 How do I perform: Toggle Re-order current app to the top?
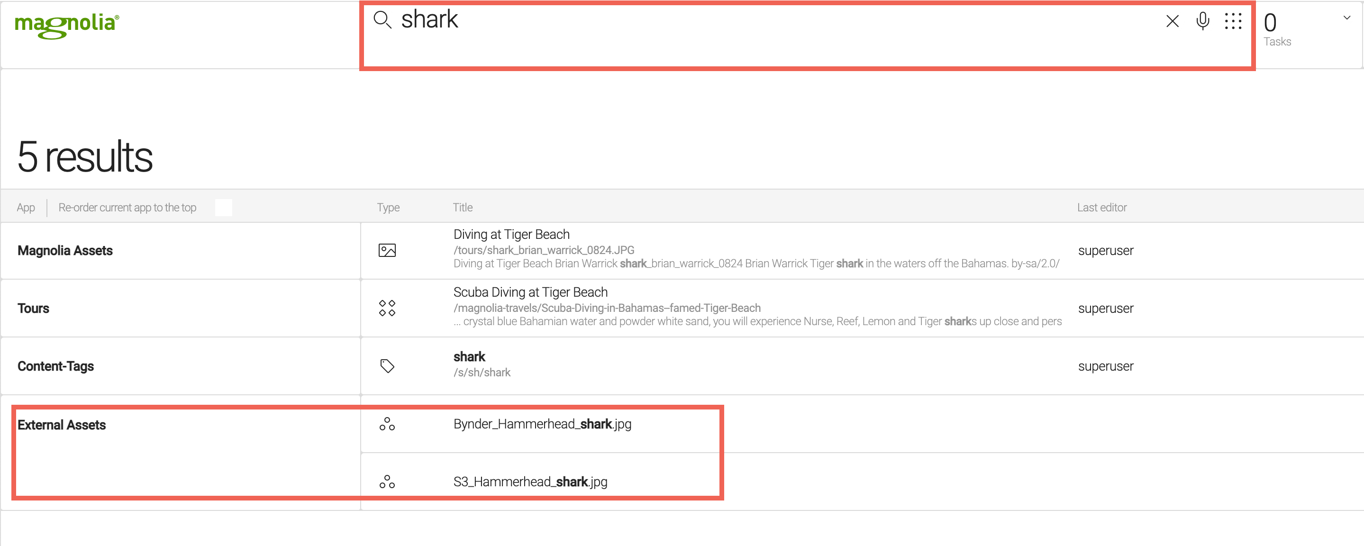click(223, 208)
